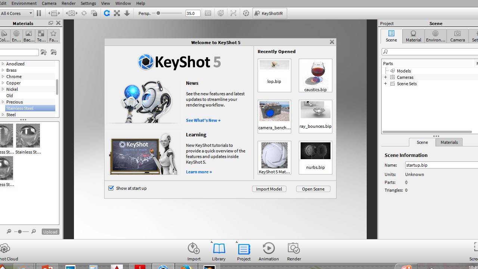Pause real-time rendering
Viewport: 478px width, 269px height.
[x=39, y=13]
